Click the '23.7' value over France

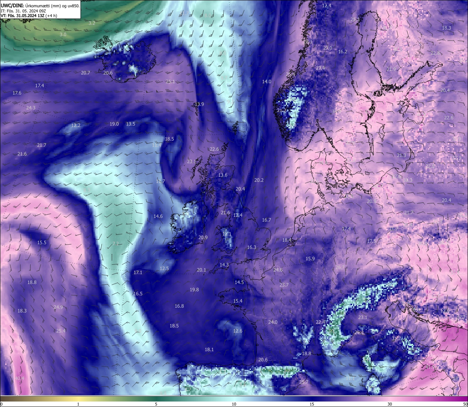[x=284, y=285]
